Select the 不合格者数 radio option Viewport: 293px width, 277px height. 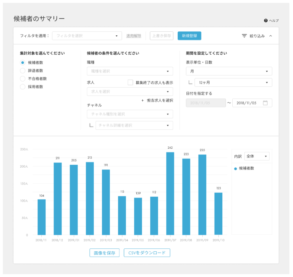pyautogui.click(x=23, y=79)
